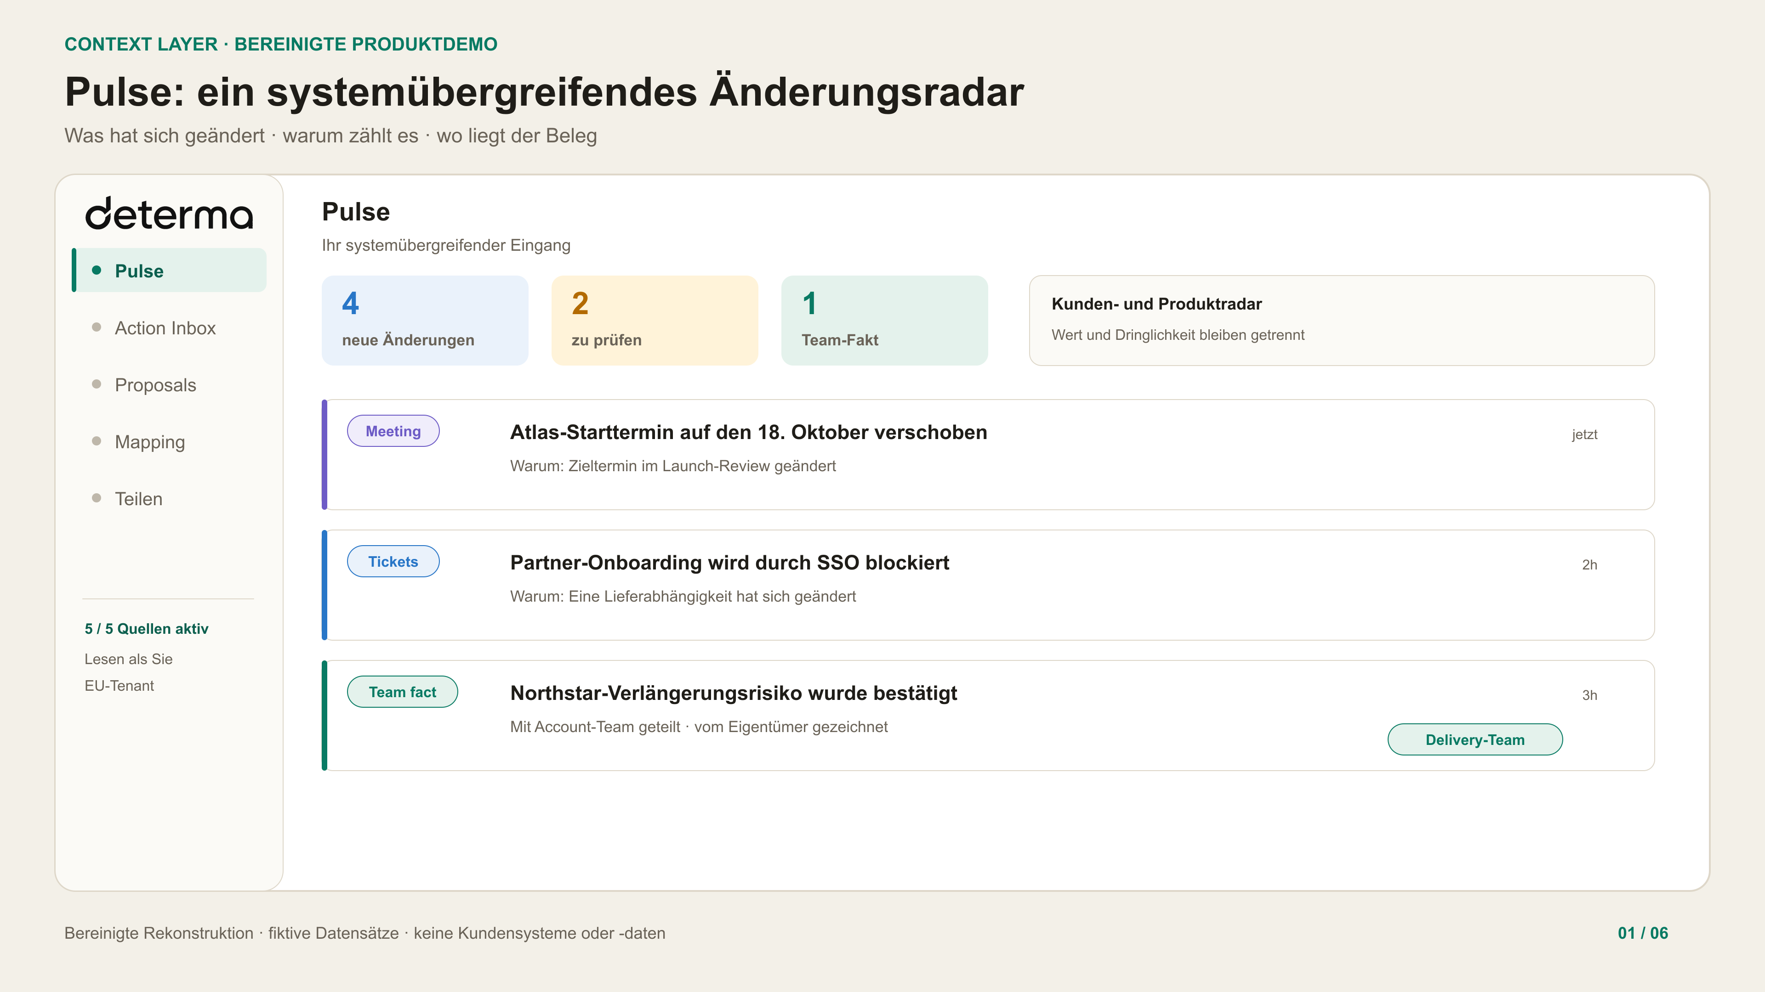1765x992 pixels.
Task: Click the Team fact tag
Action: tap(402, 692)
